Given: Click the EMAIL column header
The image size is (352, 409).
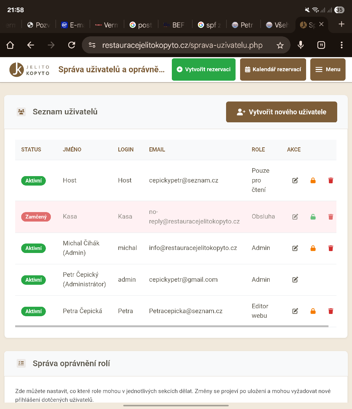Looking at the screenshot, I should 157,150.
